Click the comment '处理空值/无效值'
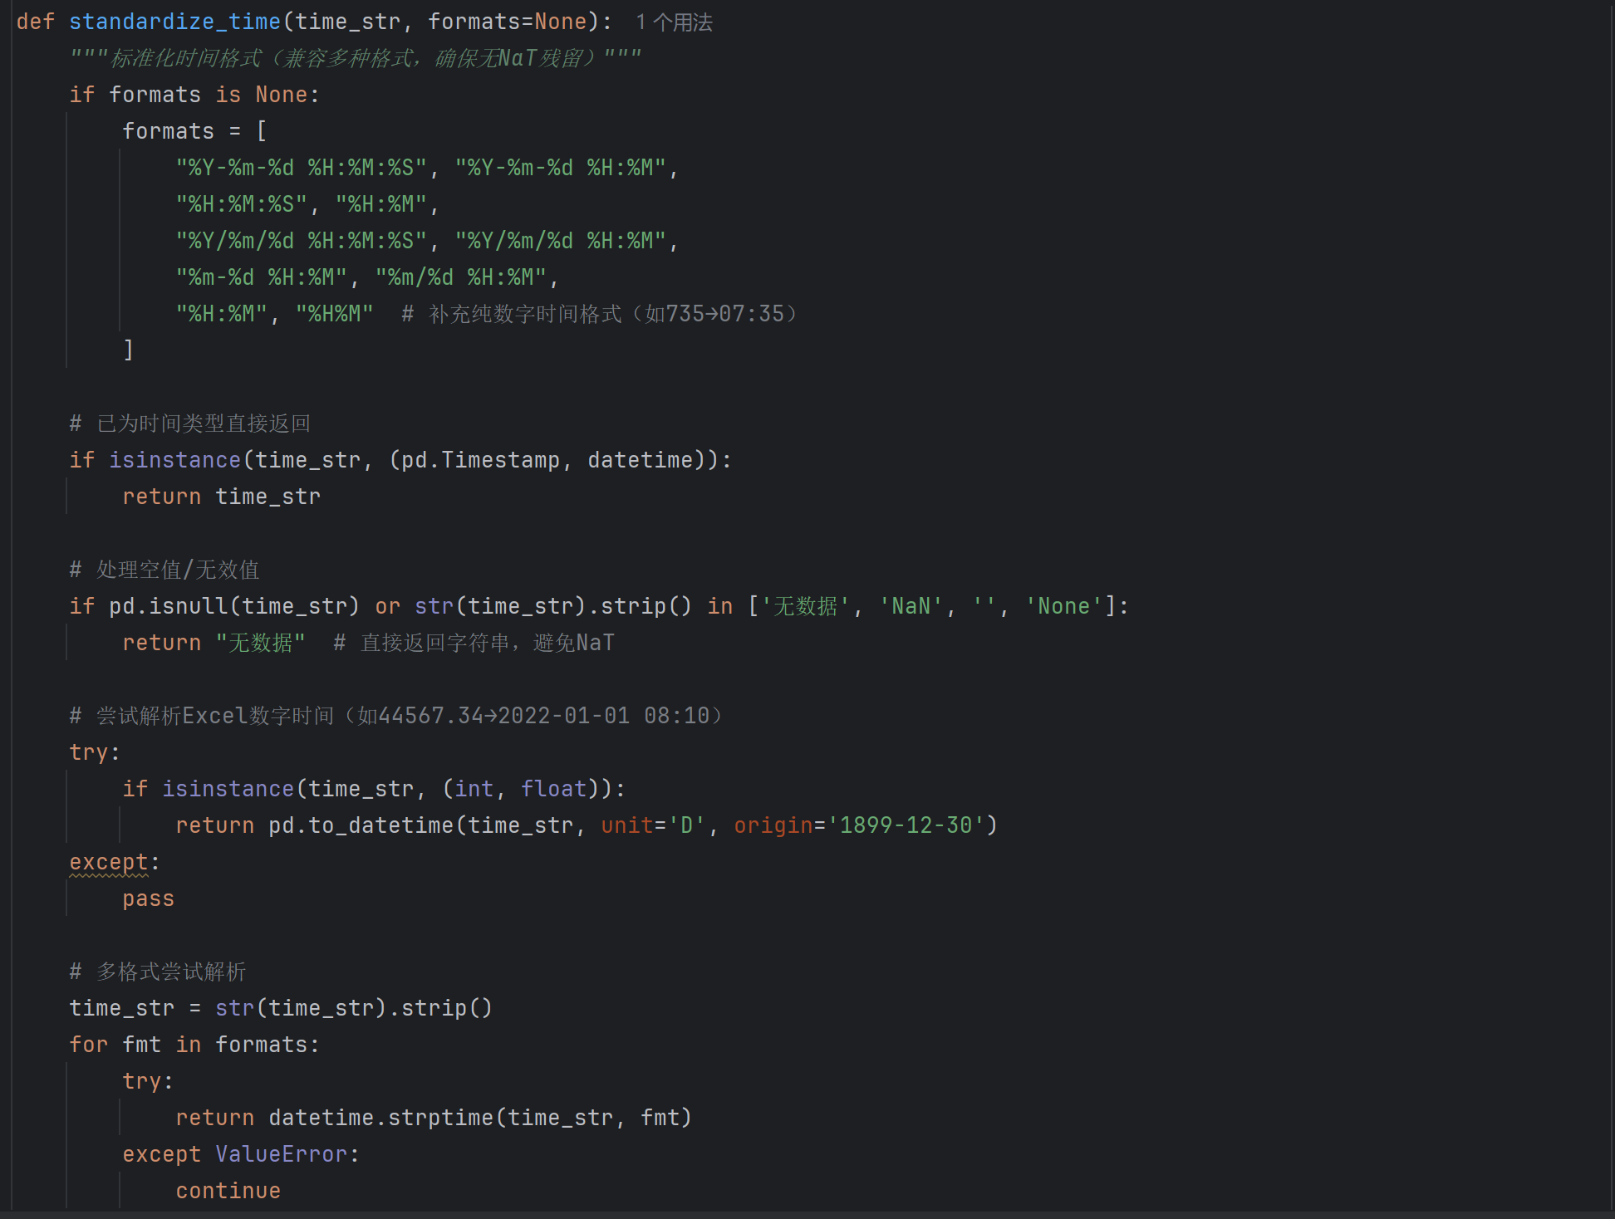 pos(164,570)
